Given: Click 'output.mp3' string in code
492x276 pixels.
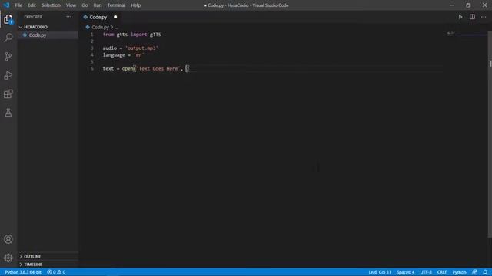Looking at the screenshot, I should click(x=141, y=48).
